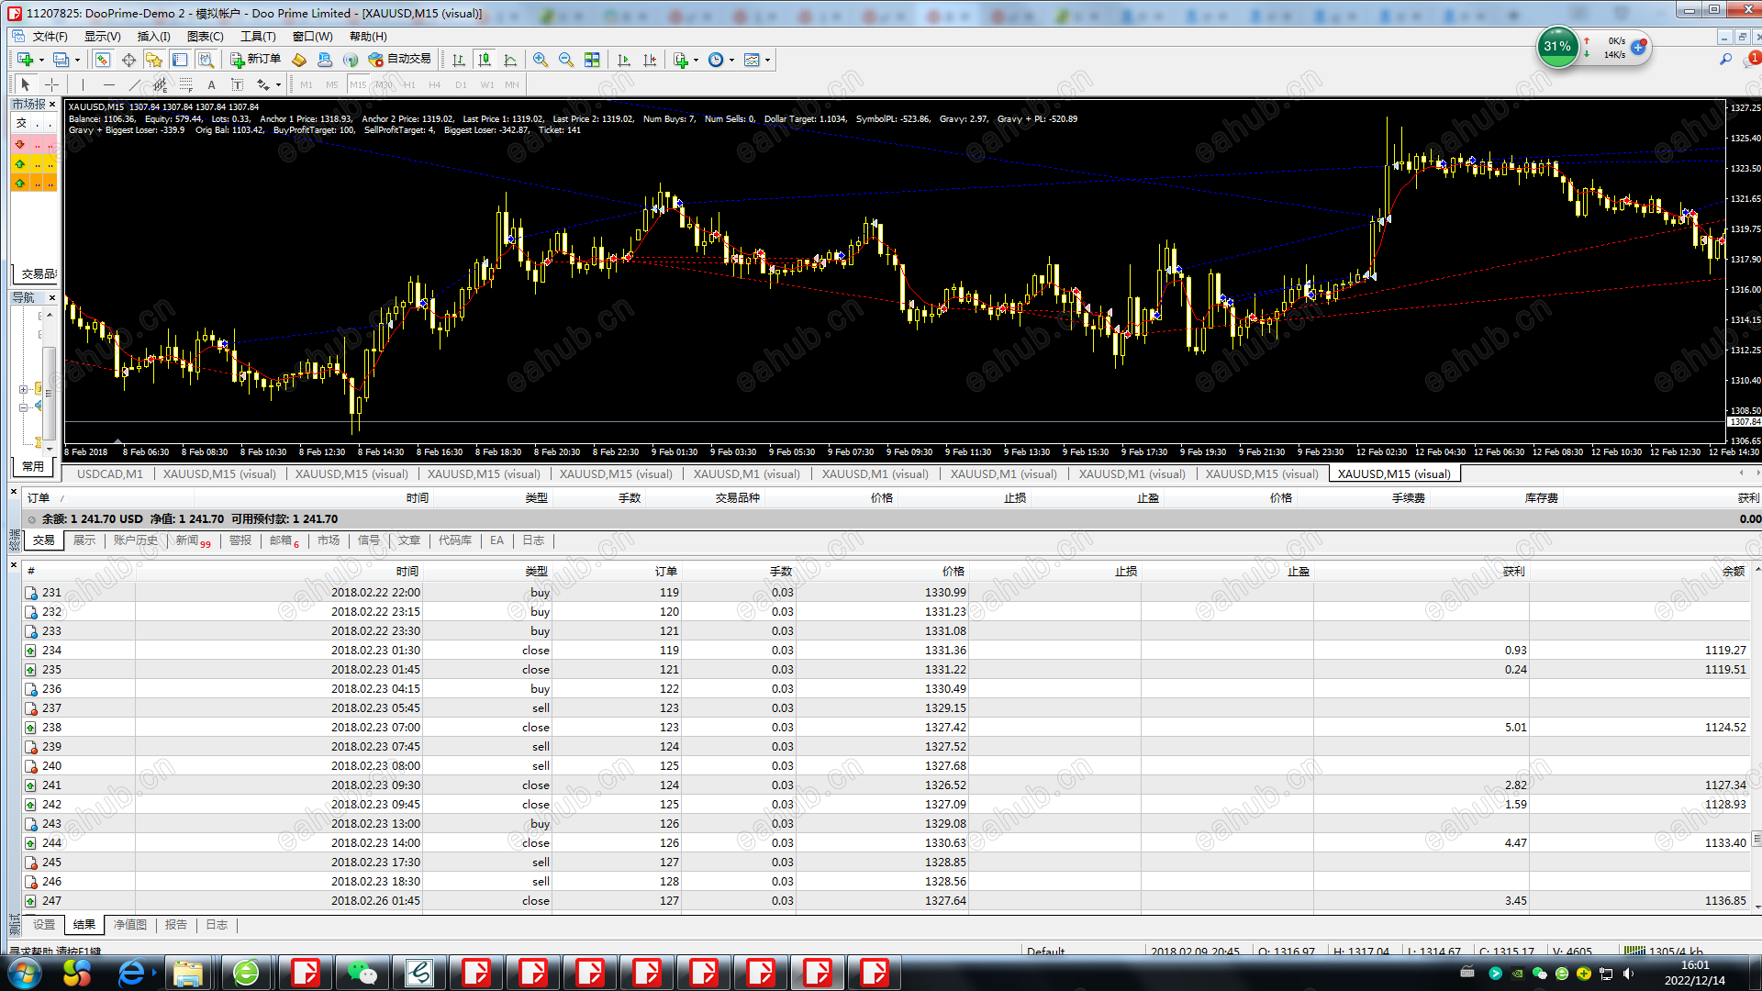This screenshot has width=1762, height=991.
Task: Open Internet Explorer from the taskbar
Action: (x=131, y=973)
